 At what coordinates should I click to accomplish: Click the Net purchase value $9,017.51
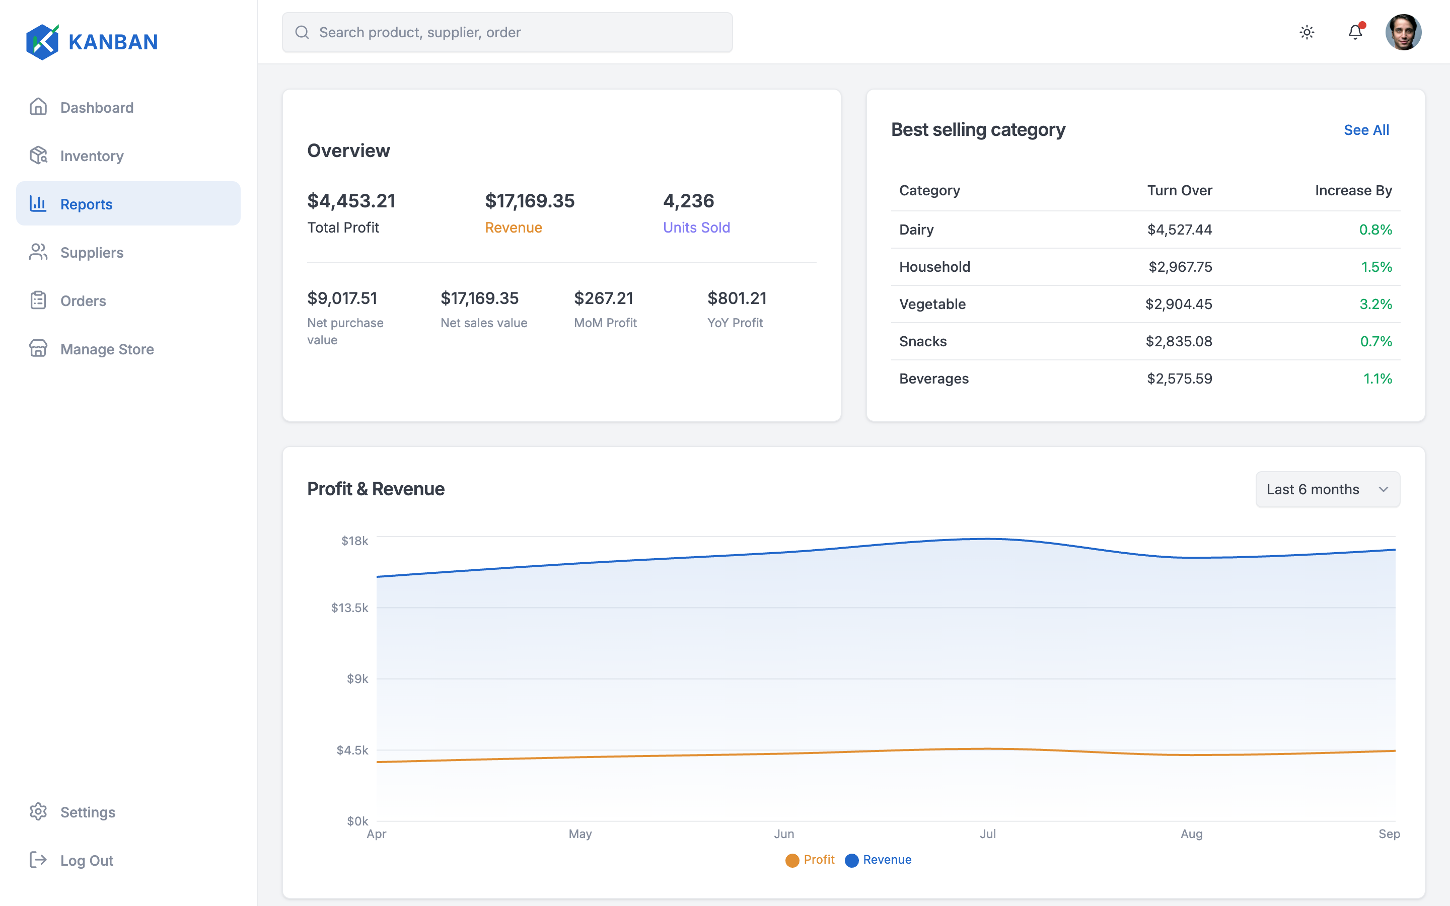[342, 298]
